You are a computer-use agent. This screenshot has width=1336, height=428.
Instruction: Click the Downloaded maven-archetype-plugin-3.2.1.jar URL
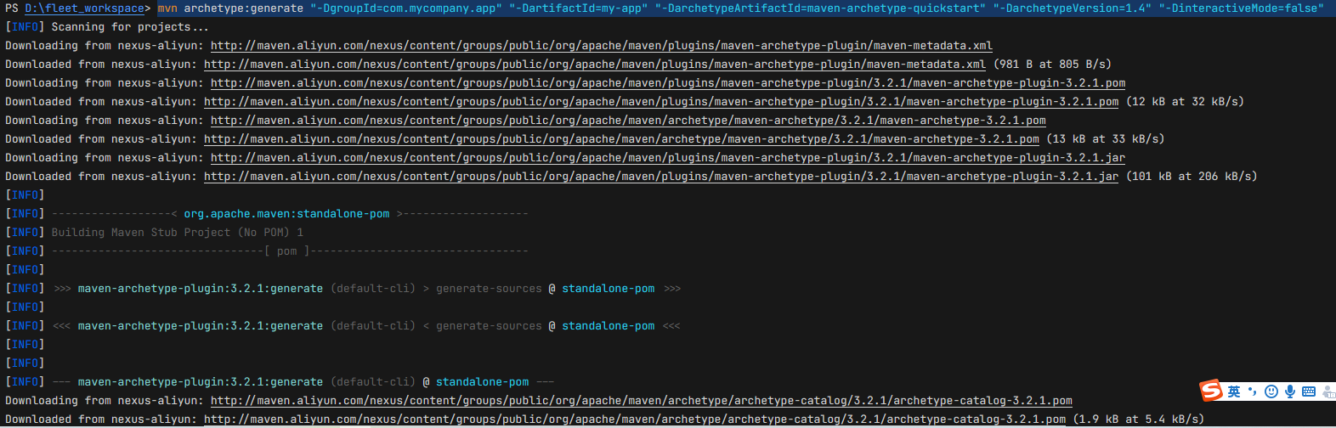click(x=660, y=177)
